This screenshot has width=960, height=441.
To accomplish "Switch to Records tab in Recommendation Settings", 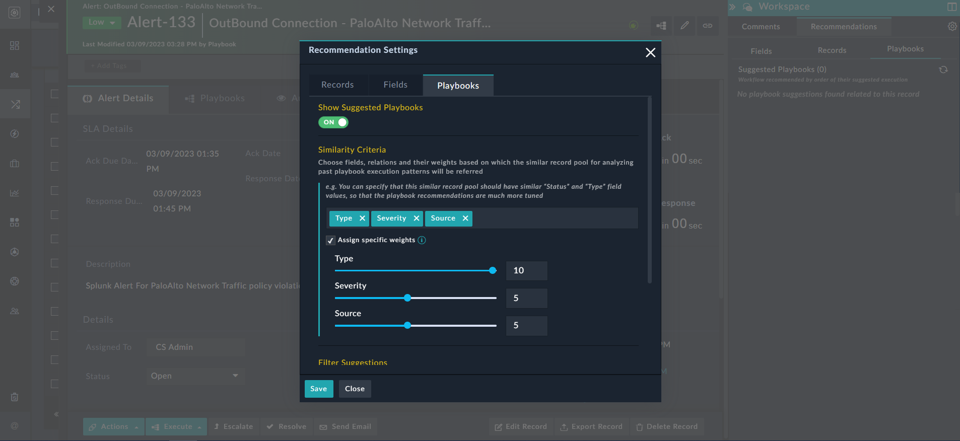I will click(x=337, y=85).
